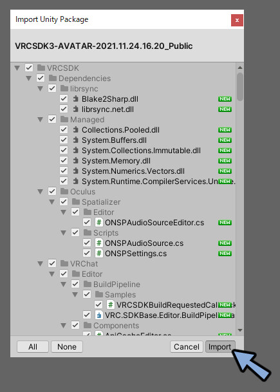The width and height of the screenshot is (280, 392).
Task: Click Cancel to abort the import
Action: point(187,346)
